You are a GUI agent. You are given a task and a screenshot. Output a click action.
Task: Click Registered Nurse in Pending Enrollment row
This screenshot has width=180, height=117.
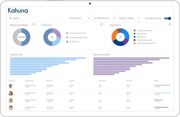click(x=30, y=85)
